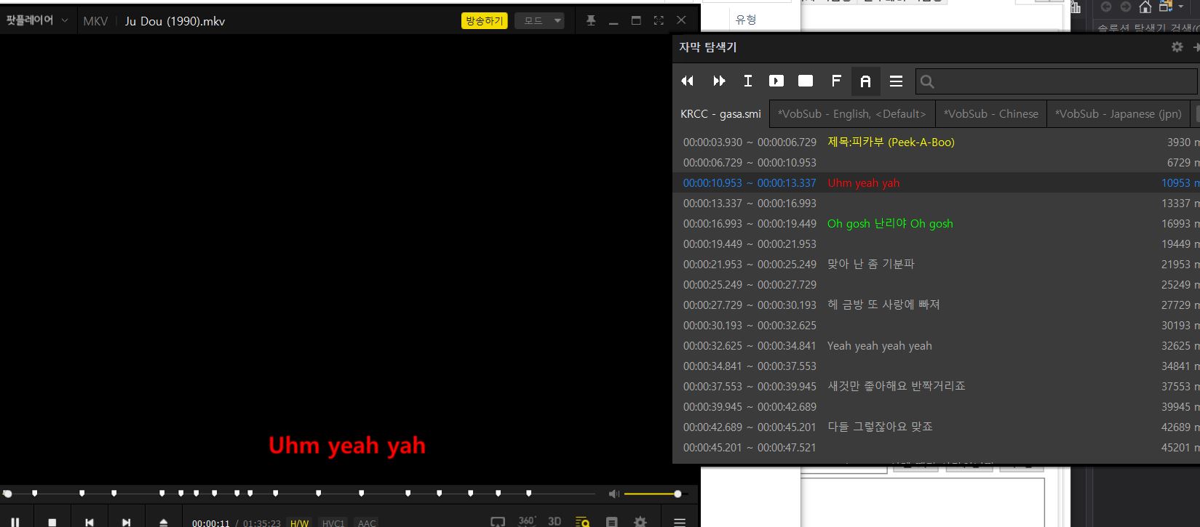Viewport: 1200px width, 527px height.
Task: Click the home icon in background window
Action: point(1145,7)
